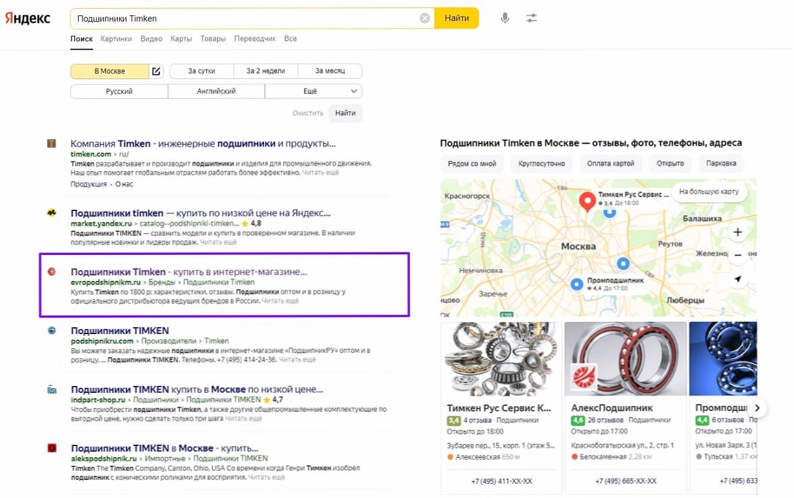Zoom out the map with minus button
The height and width of the screenshot is (498, 794).
click(x=738, y=255)
